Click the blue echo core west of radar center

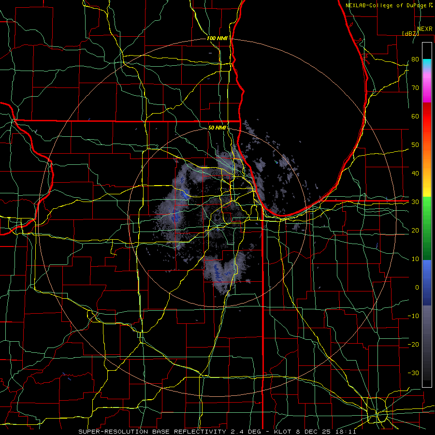(x=176, y=216)
